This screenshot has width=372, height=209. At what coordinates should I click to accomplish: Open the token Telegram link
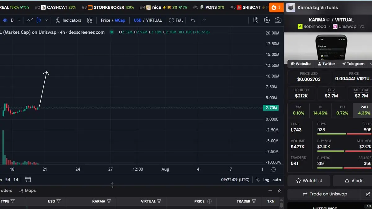(353, 64)
